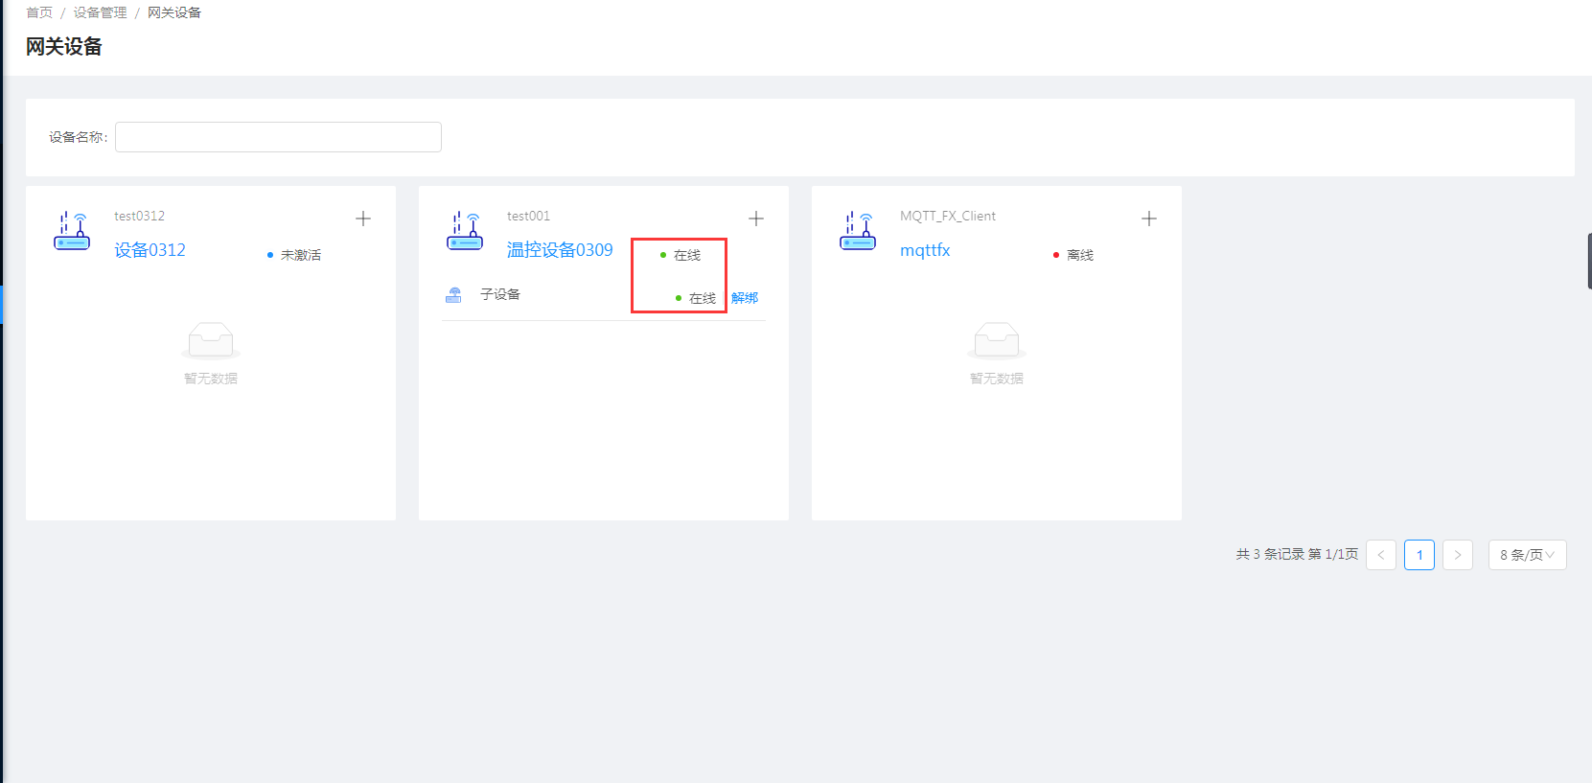Viewport: 1592px width, 783px height.
Task: Click the gateway router icon for MQTT_FX_Client
Action: point(858,231)
